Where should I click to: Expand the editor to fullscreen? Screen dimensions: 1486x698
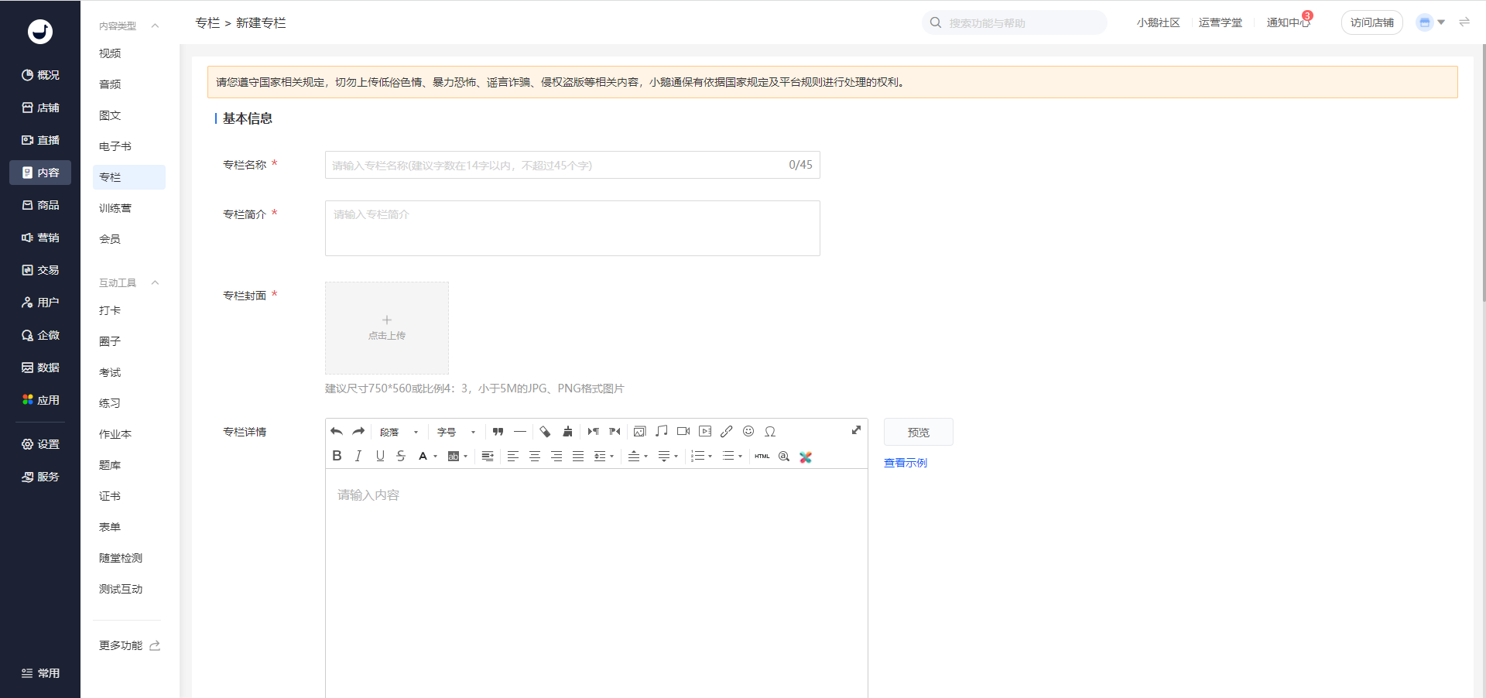(856, 430)
